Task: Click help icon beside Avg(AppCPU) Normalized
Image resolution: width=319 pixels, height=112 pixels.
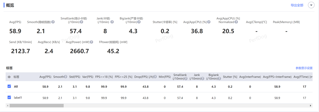Action: coord(236,22)
